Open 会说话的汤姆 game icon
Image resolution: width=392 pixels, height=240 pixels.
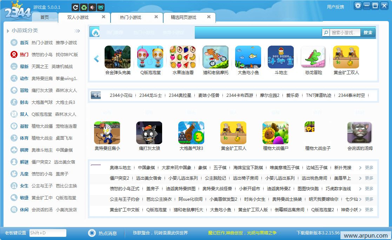(x=360, y=133)
